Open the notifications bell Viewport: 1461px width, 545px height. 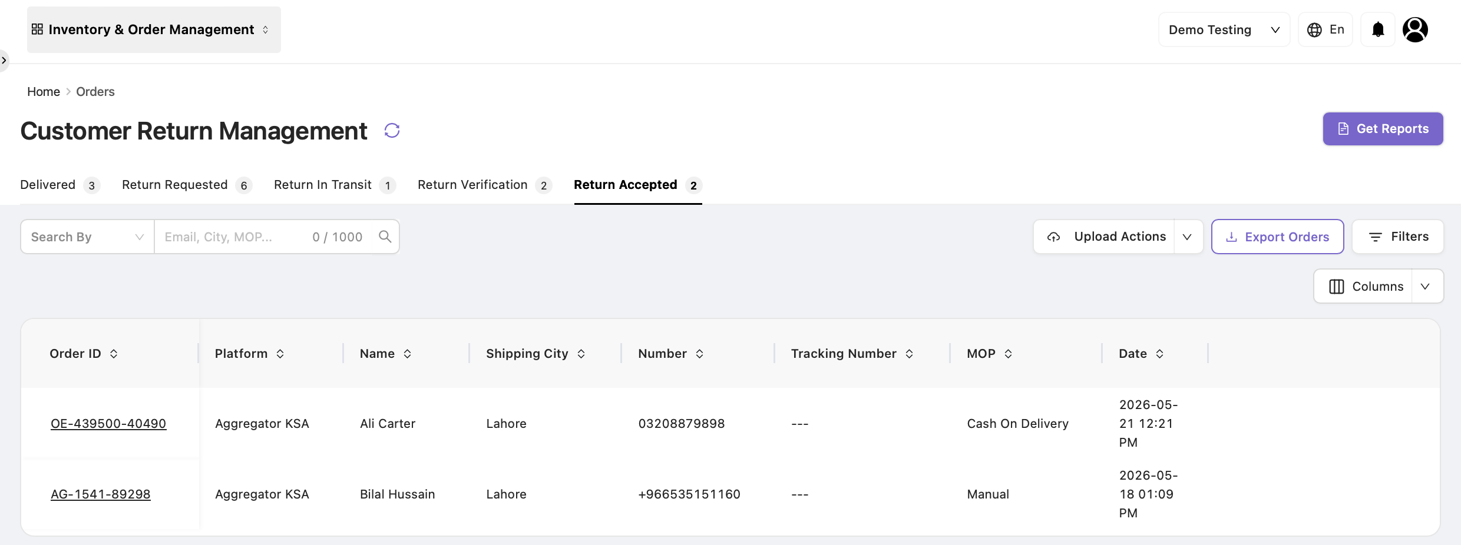click(x=1378, y=29)
